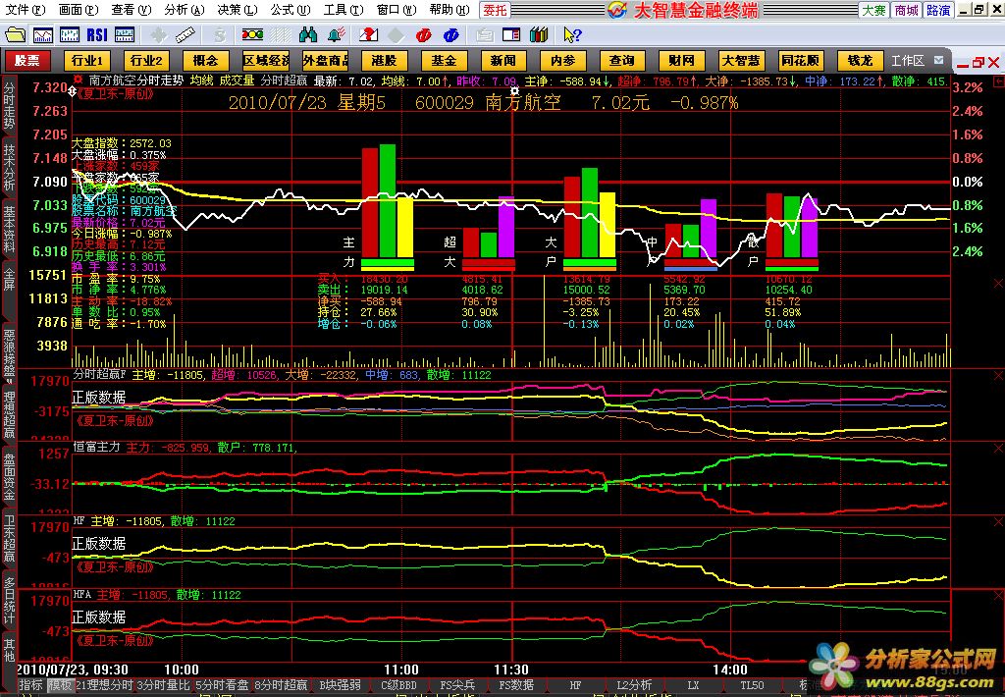
Task: Select the 行业1 category button
Action: coord(87,61)
